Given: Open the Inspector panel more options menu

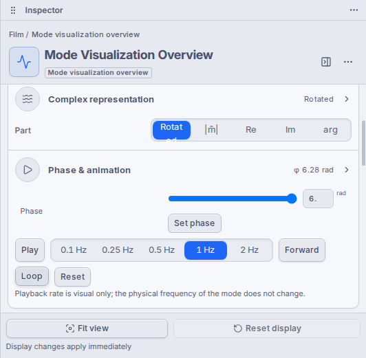Looking at the screenshot, I should (x=354, y=10).
